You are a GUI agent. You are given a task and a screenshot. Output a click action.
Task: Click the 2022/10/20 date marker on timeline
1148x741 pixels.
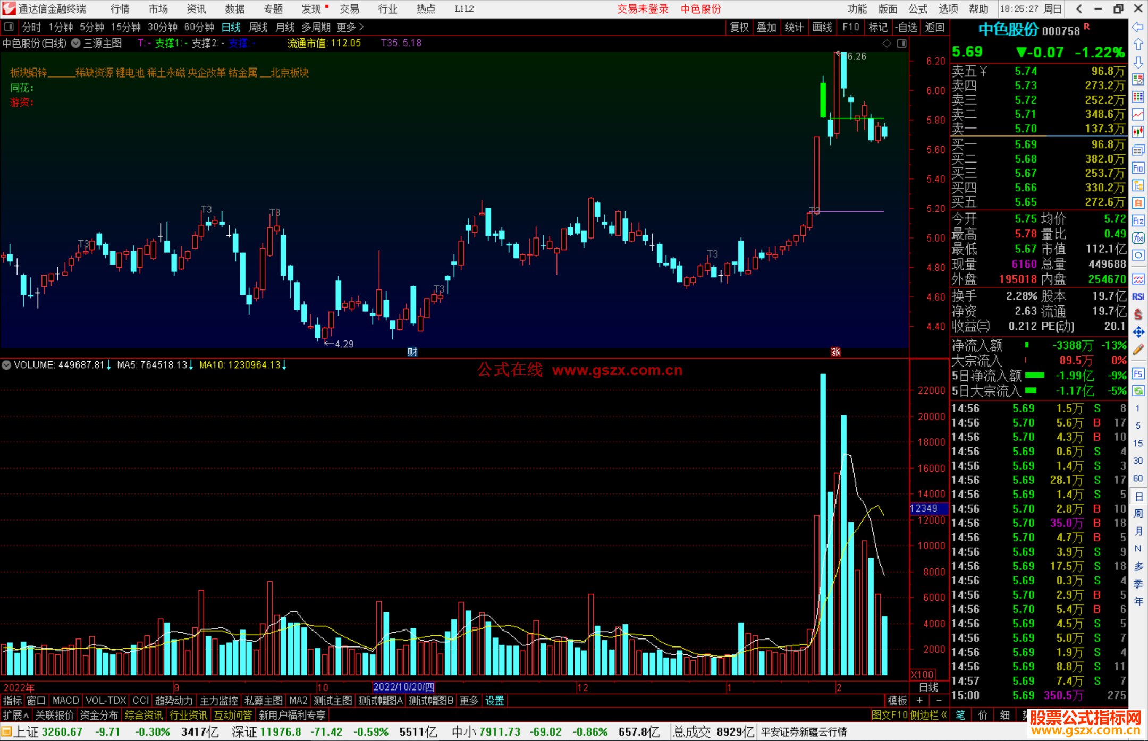tap(404, 687)
